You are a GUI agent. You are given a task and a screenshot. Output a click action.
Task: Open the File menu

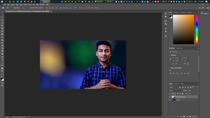[5, 5]
